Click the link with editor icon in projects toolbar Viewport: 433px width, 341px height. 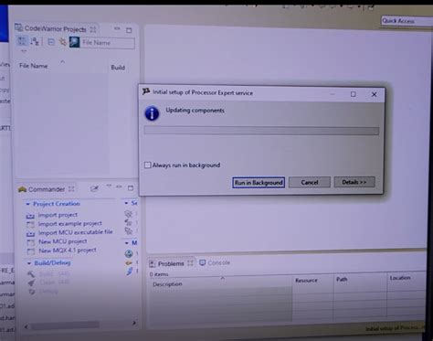pos(62,42)
